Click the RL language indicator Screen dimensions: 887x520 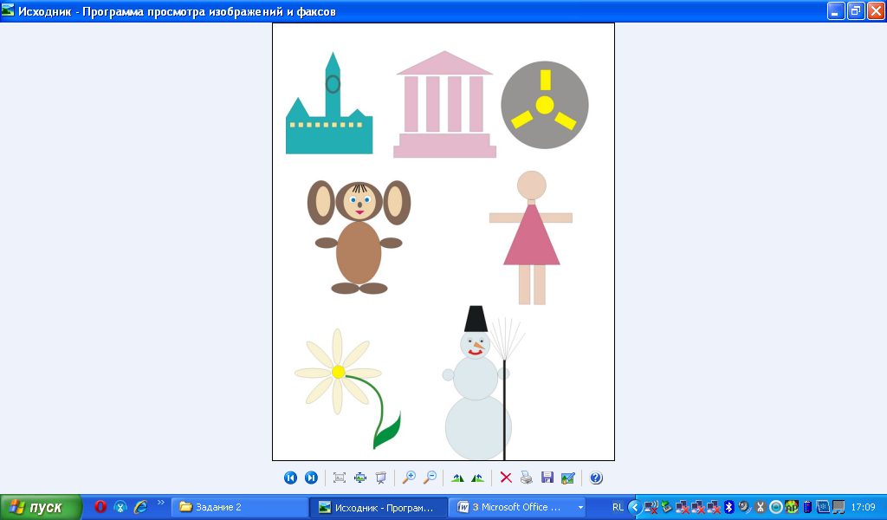coord(618,507)
